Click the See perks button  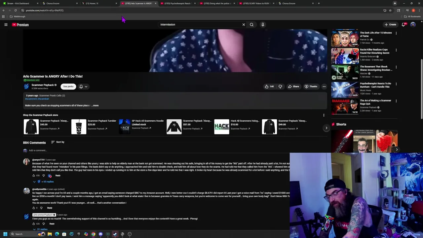pyautogui.click(x=68, y=87)
